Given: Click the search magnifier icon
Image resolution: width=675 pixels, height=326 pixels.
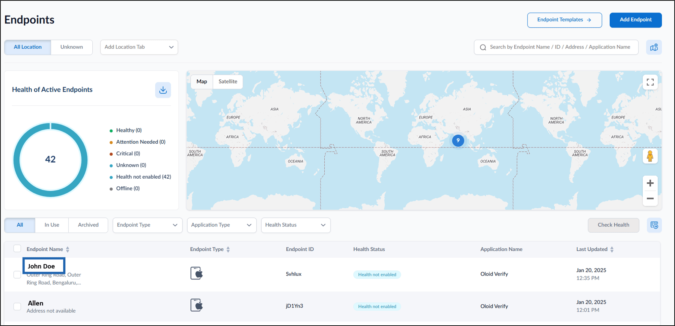Looking at the screenshot, I should click(483, 47).
